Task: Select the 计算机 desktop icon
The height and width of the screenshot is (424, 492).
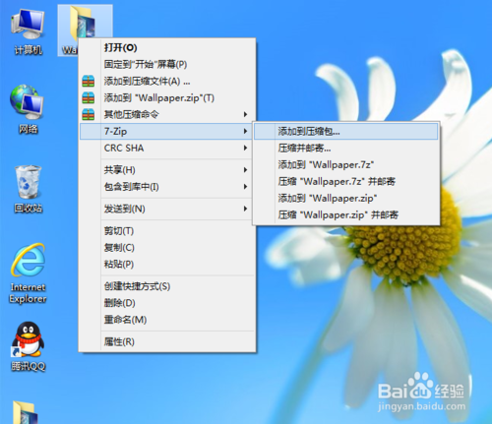Action: pos(28,31)
